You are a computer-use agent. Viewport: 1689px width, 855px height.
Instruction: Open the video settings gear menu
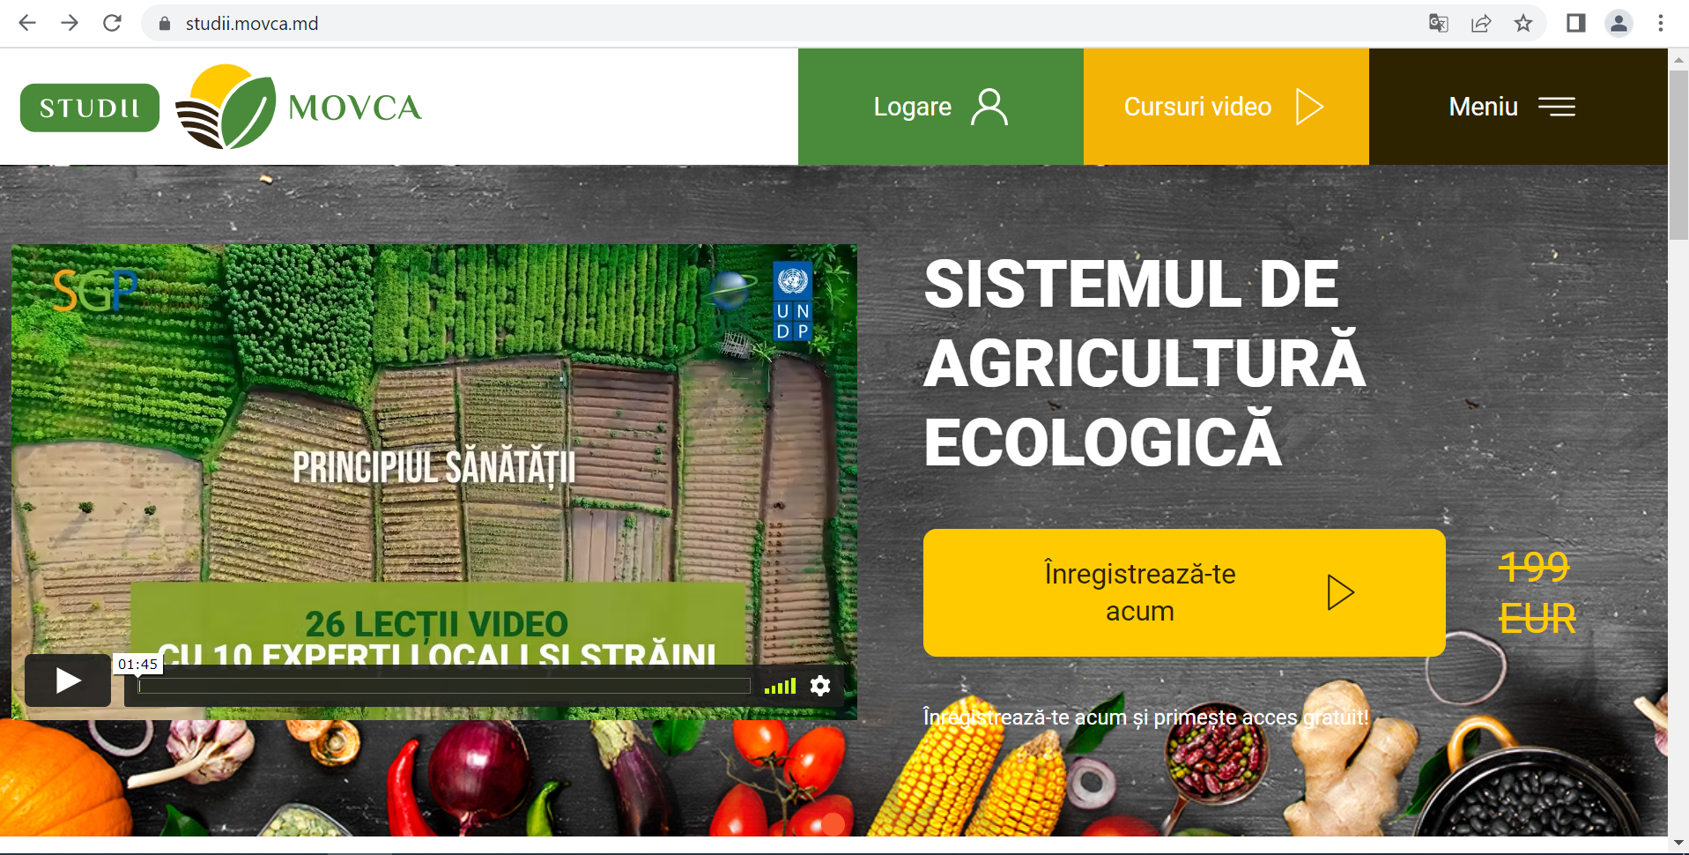click(x=819, y=686)
